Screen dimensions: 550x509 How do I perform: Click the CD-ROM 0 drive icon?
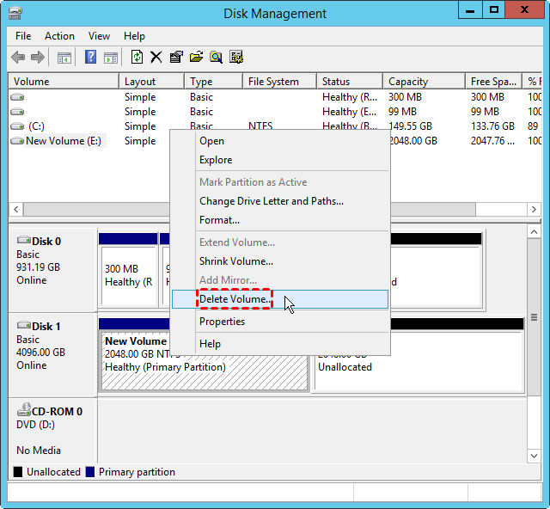point(24,409)
